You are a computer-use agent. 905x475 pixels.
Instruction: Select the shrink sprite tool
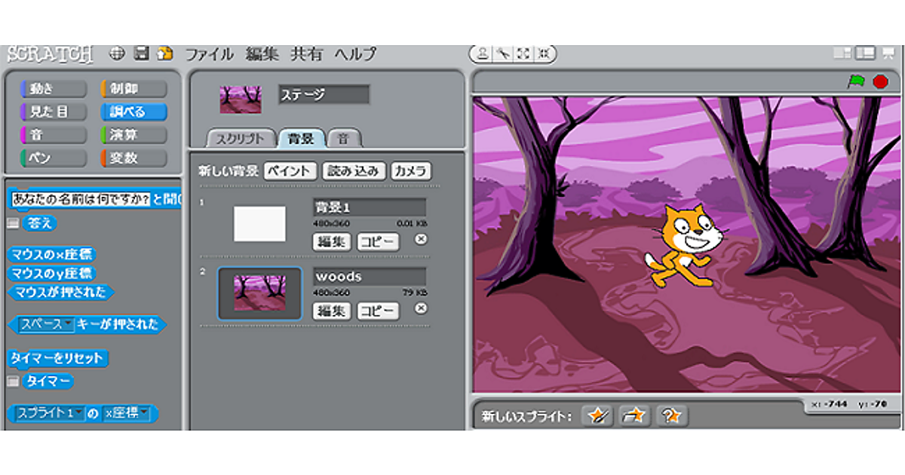click(x=544, y=54)
